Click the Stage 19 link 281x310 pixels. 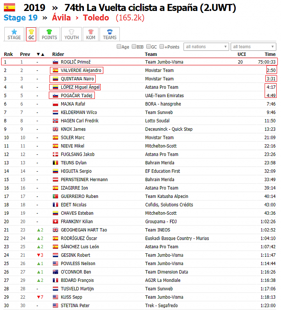point(21,18)
